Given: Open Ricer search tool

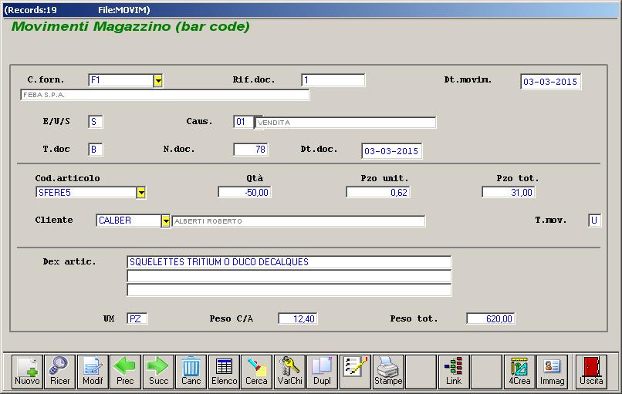Looking at the screenshot, I should click(x=59, y=371).
